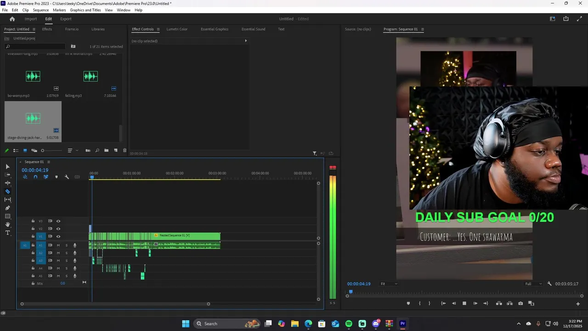588x331 pixels.
Task: Select the Ripple Edit tool
Action: pos(7,183)
